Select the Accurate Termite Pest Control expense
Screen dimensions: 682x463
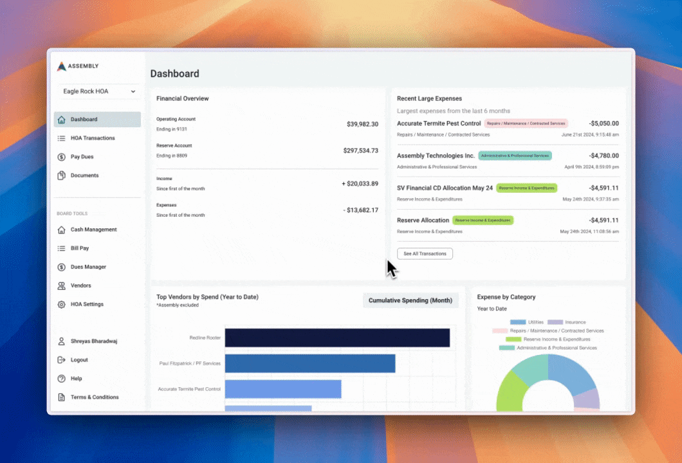pos(439,123)
